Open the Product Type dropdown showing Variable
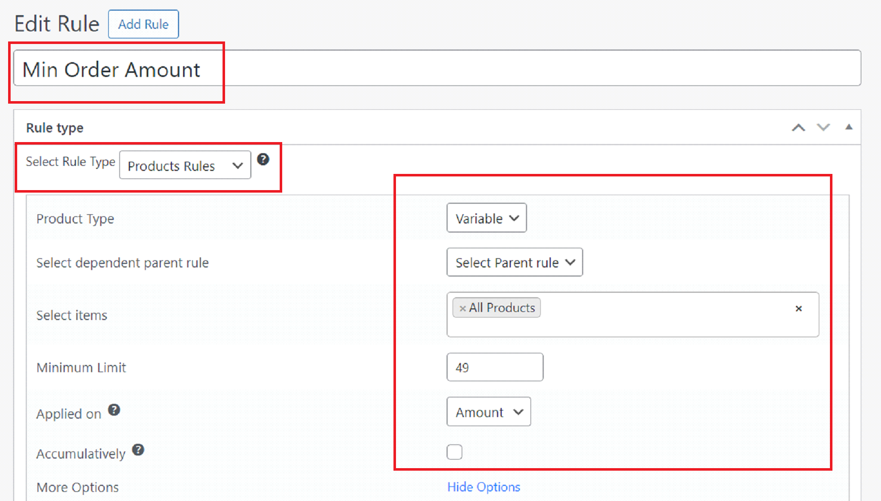Image resolution: width=881 pixels, height=501 pixels. tap(486, 218)
